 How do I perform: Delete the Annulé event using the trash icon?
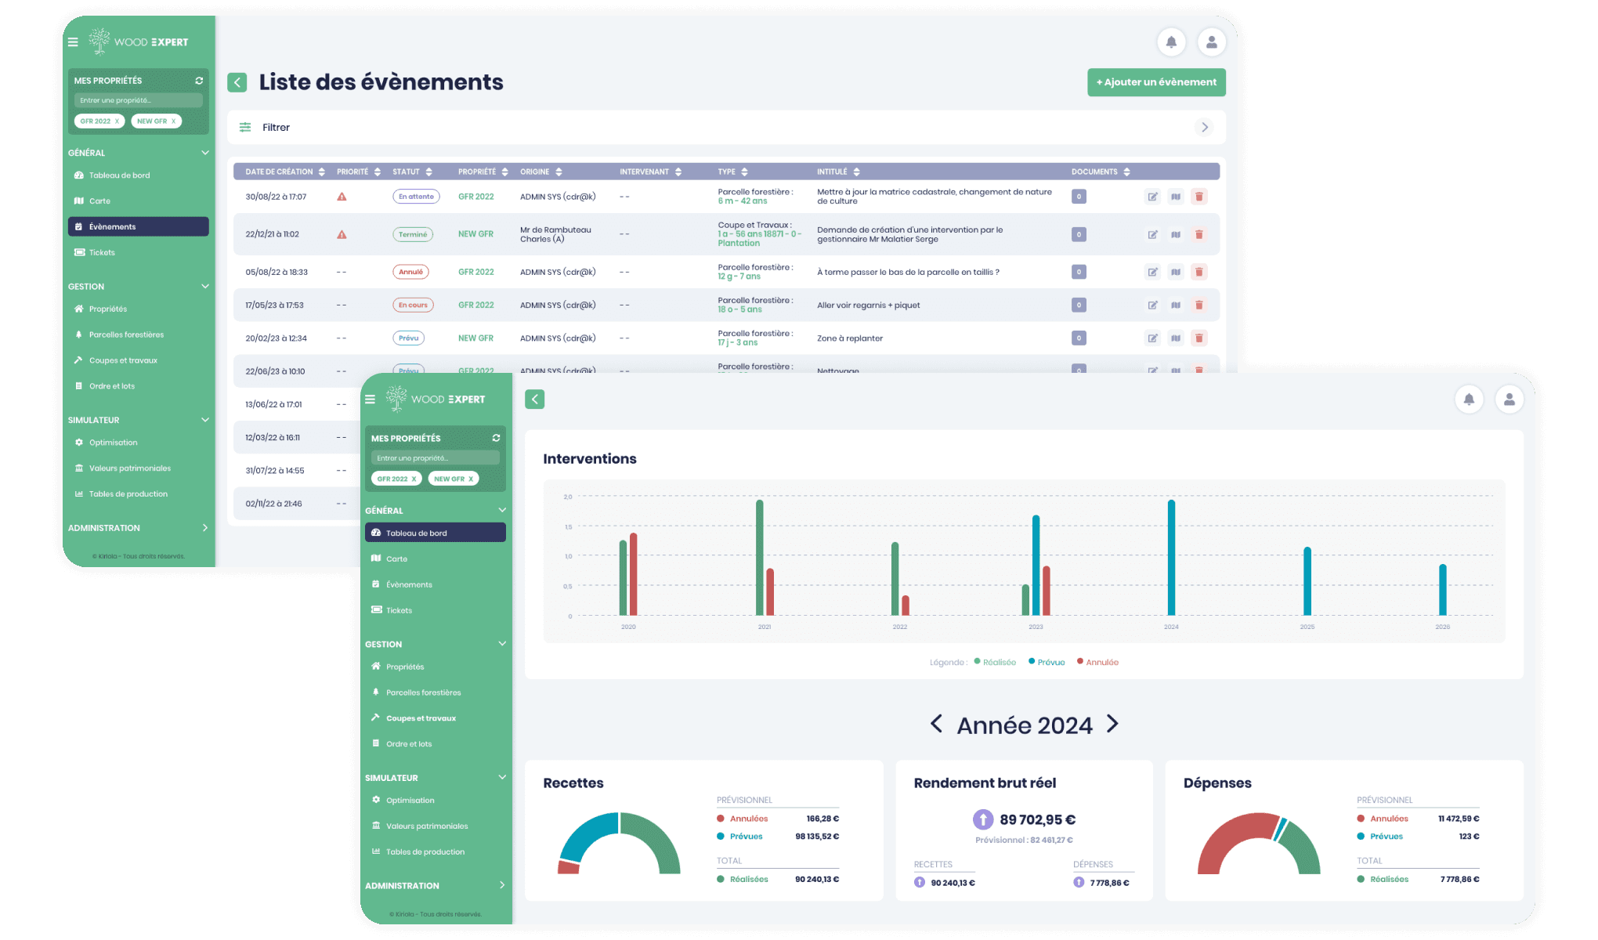point(1199,272)
